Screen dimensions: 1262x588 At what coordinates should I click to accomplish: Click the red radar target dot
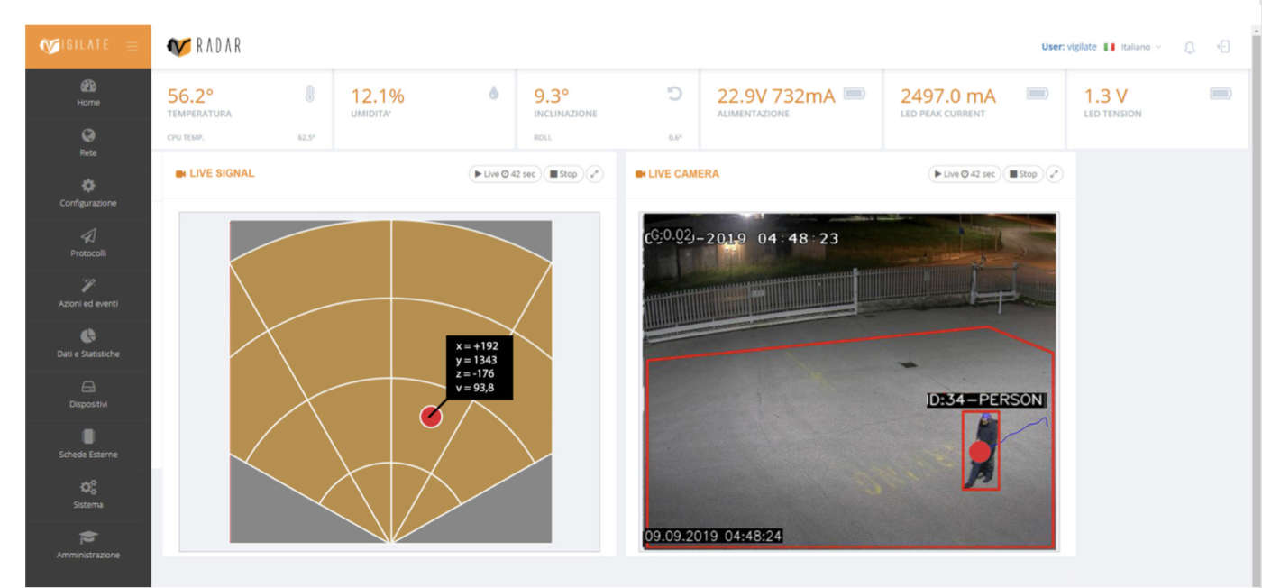(x=431, y=417)
